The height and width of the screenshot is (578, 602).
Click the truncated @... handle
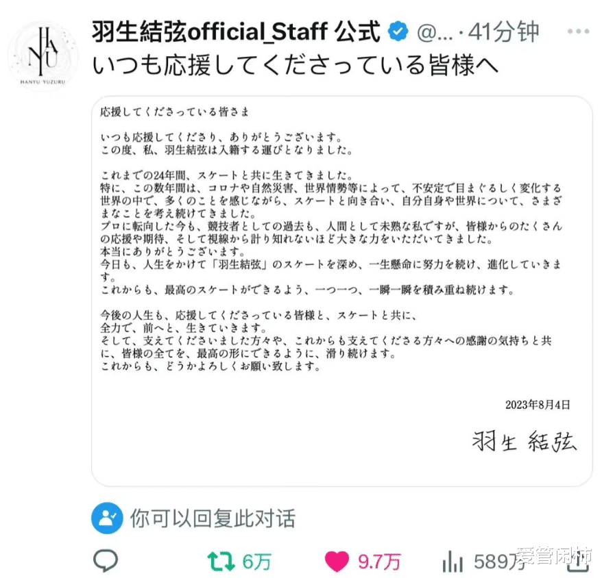pyautogui.click(x=435, y=32)
